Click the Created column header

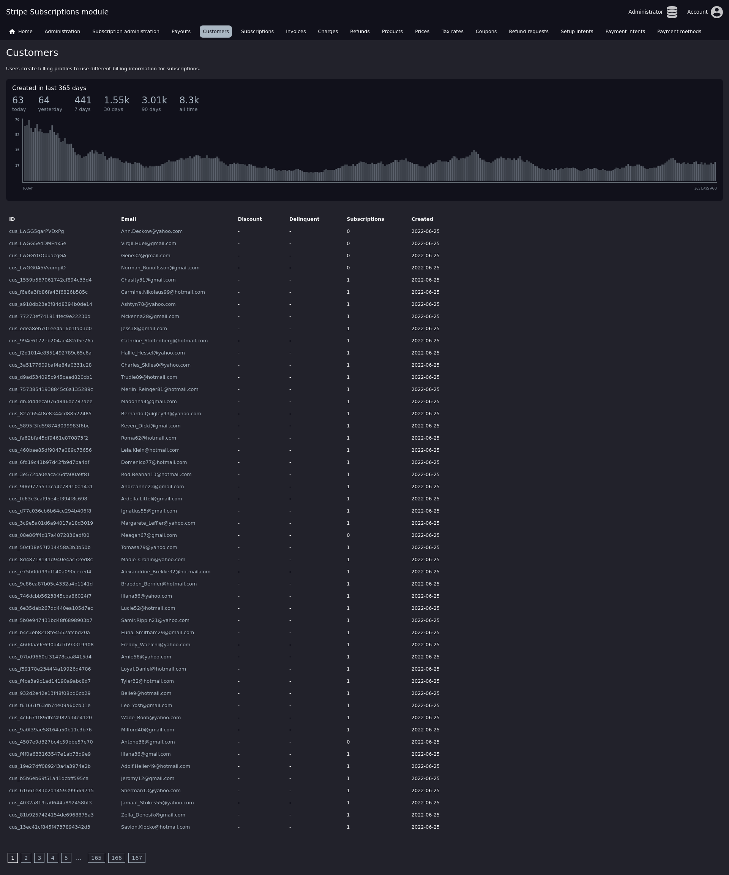(x=422, y=219)
